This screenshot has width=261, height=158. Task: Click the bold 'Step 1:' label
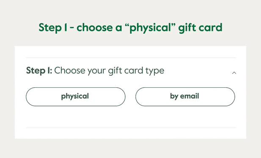coord(39,70)
